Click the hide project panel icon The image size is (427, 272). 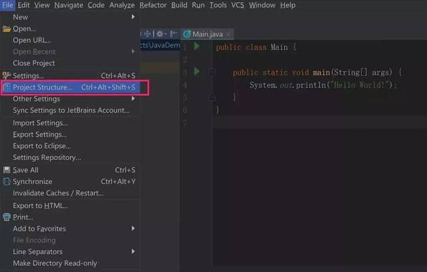(172, 34)
